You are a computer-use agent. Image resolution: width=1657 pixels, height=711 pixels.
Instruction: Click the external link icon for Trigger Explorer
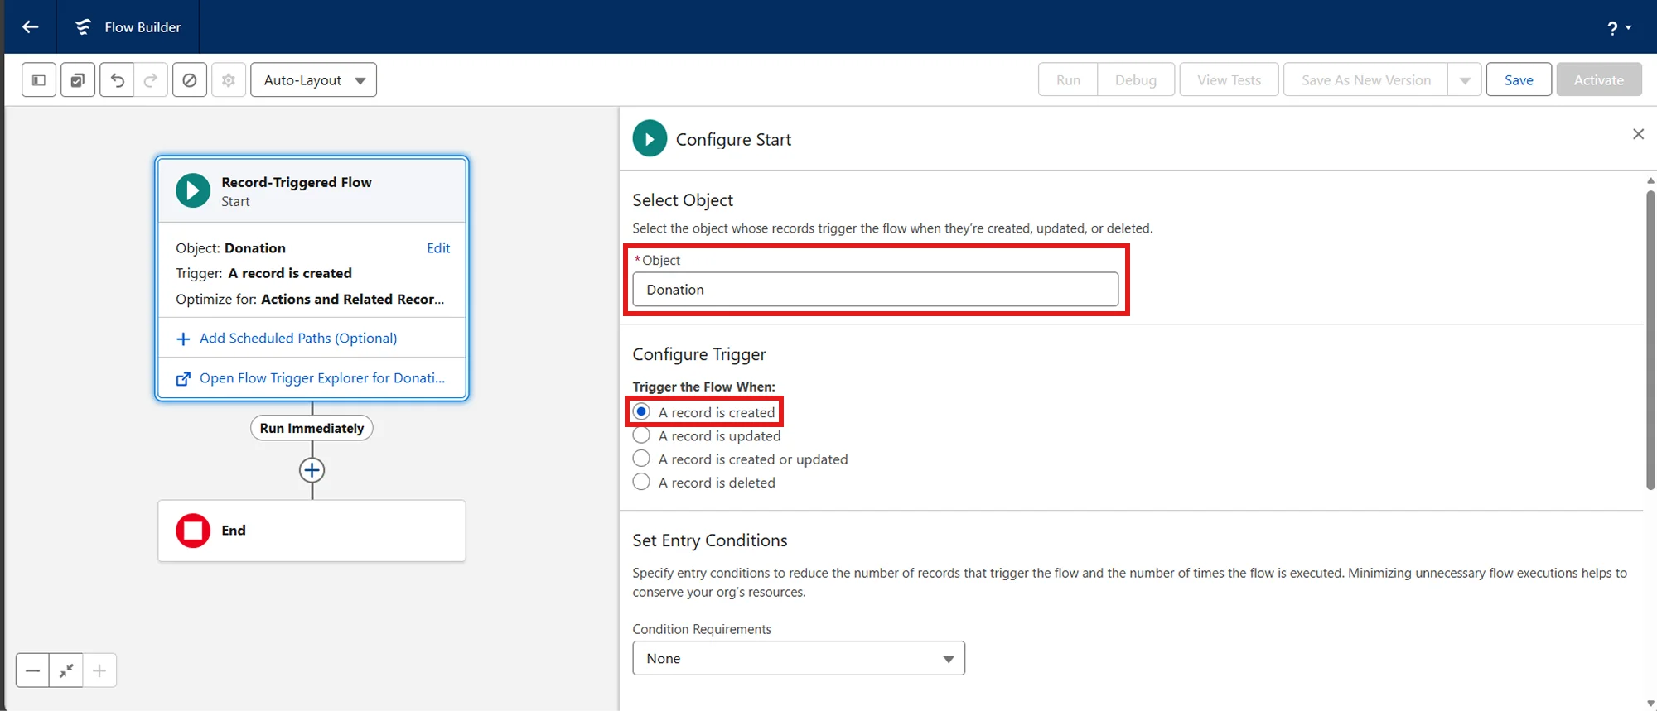183,379
